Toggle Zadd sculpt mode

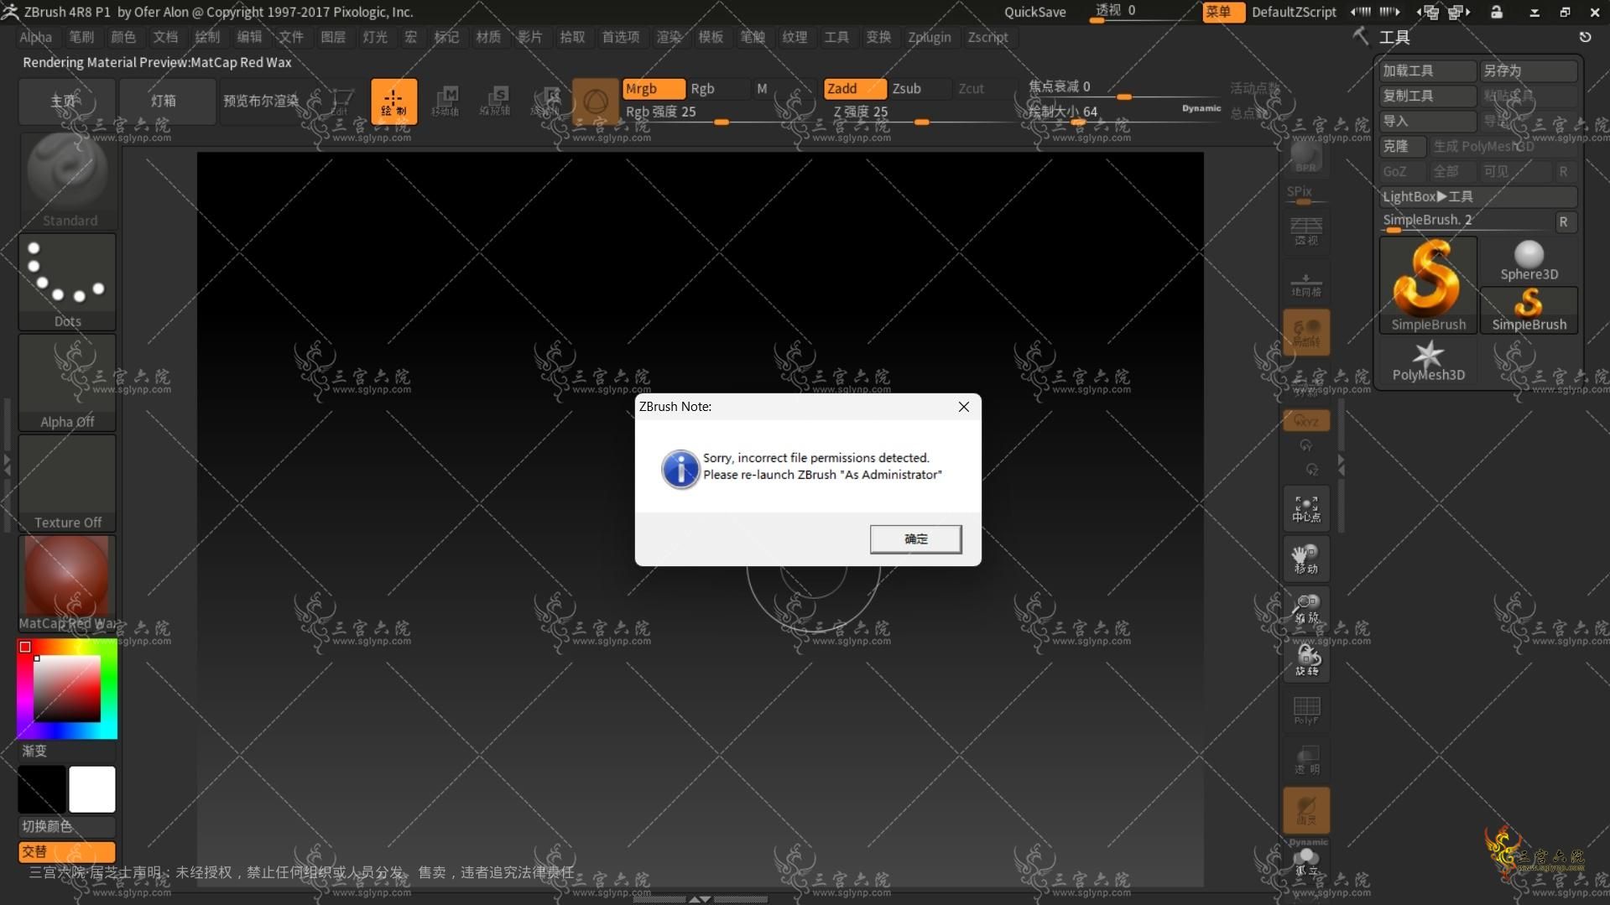(x=854, y=88)
